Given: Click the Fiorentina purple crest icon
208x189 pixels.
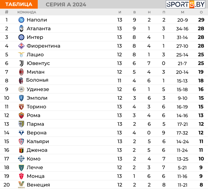Looking at the screenshot, I should click(21, 46).
